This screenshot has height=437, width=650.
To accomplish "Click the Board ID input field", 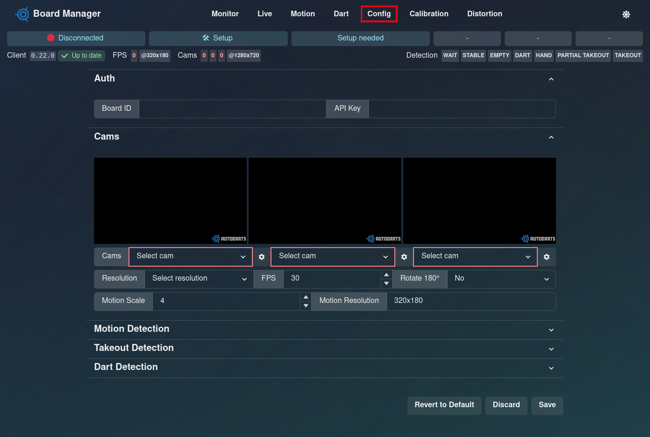I will (232, 109).
